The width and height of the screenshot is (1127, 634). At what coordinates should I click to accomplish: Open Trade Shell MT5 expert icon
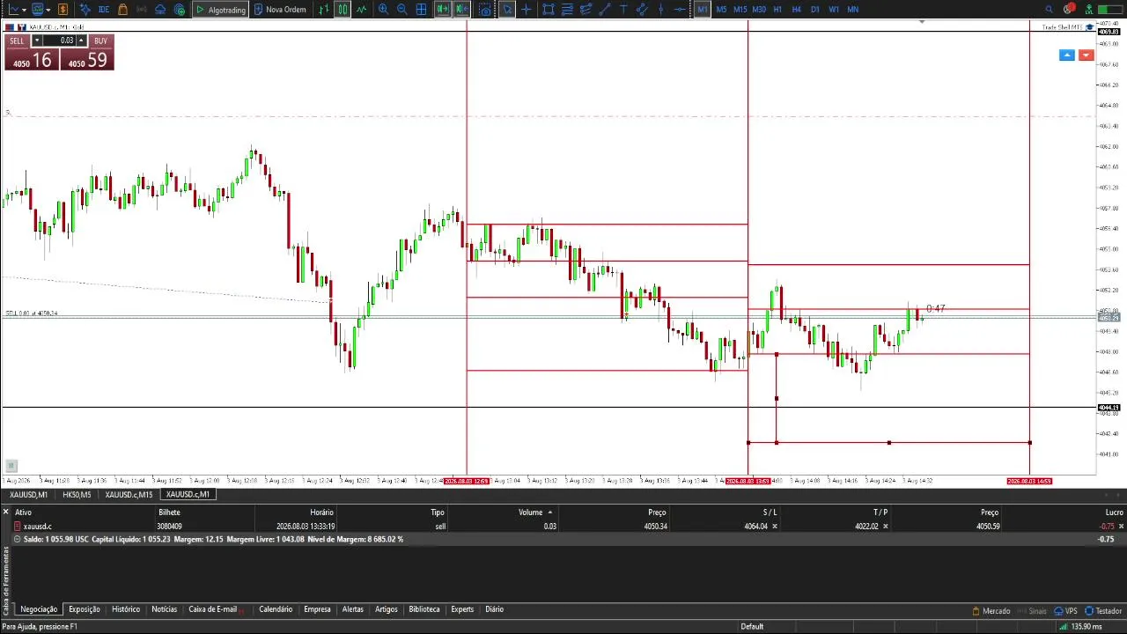pos(1088,27)
